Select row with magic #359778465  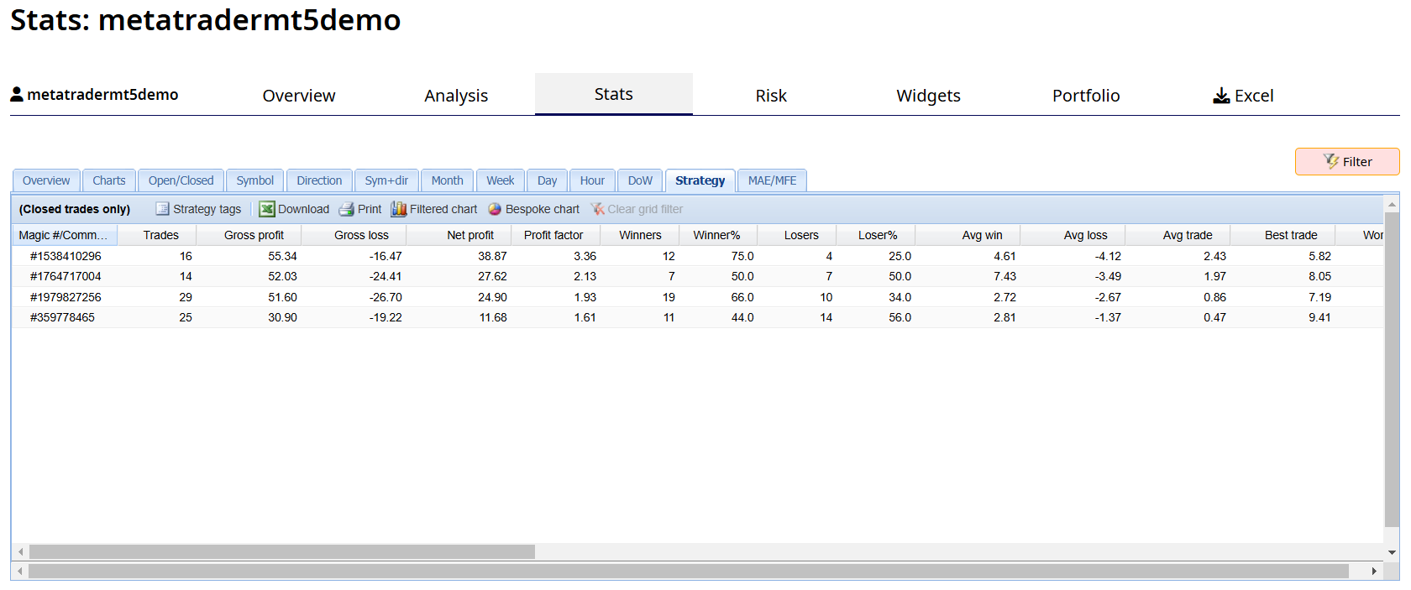pos(698,317)
